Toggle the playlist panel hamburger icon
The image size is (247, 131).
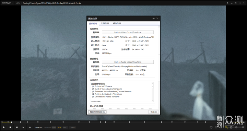click(x=243, y=127)
